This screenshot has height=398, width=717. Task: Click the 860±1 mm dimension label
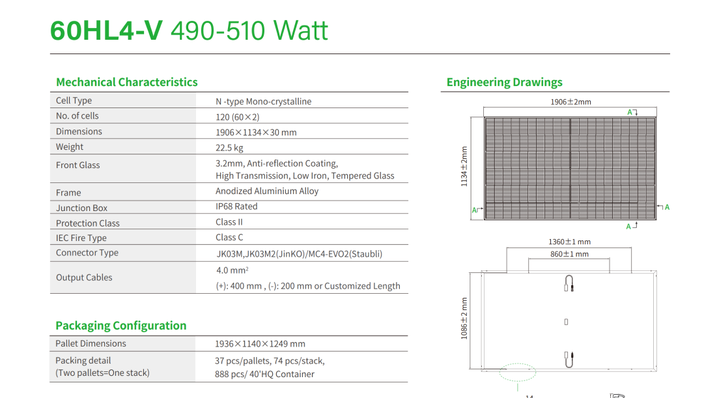coord(569,254)
